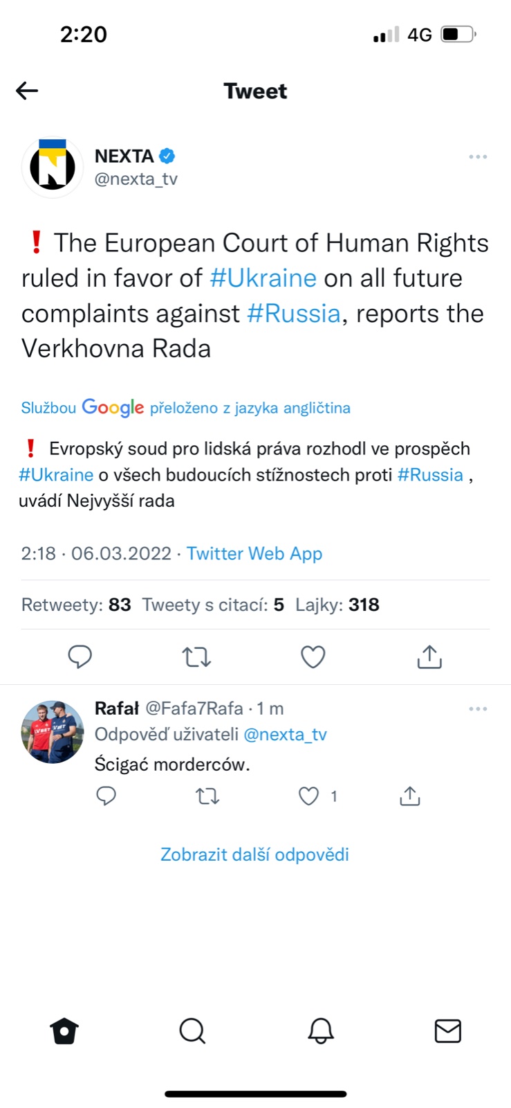
Task: Expand more replies with Zobrazit další odpovědi
Action: click(x=254, y=855)
